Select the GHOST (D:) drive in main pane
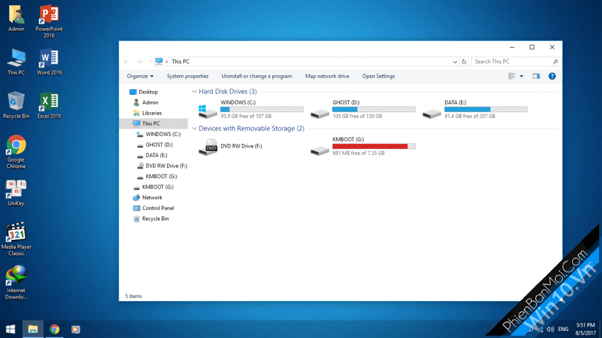 coord(363,109)
